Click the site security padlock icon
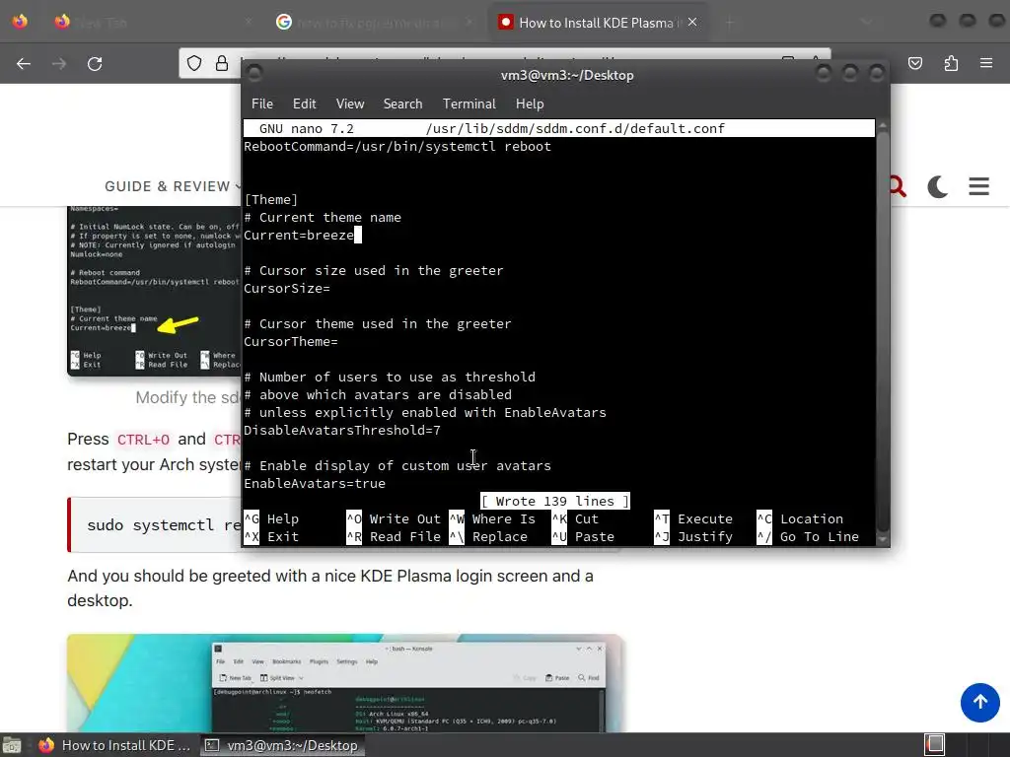Screen dimensions: 1010x757 pyautogui.click(x=222, y=63)
